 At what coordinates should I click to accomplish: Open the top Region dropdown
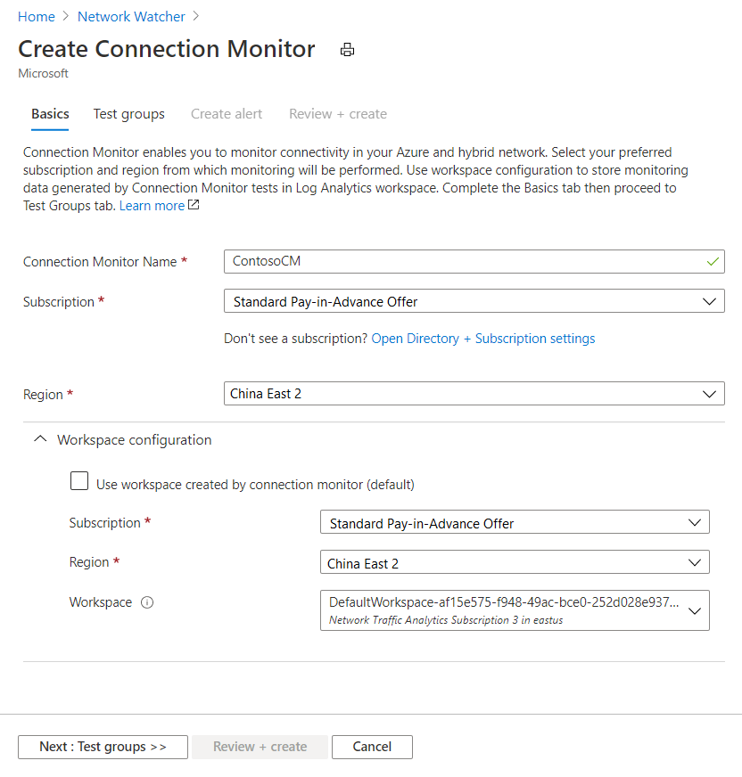pos(474,394)
